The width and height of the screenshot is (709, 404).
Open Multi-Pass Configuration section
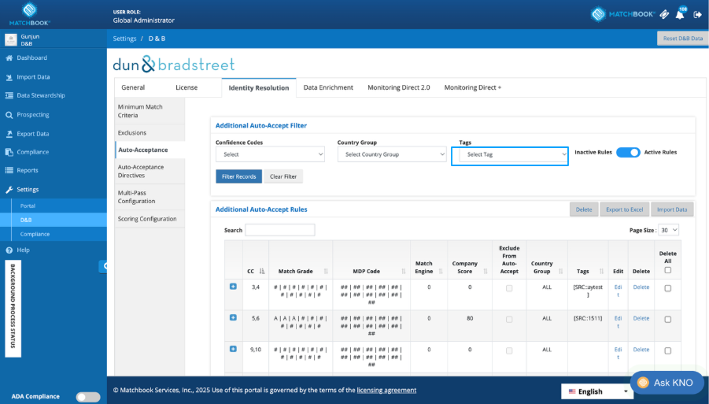(150, 197)
